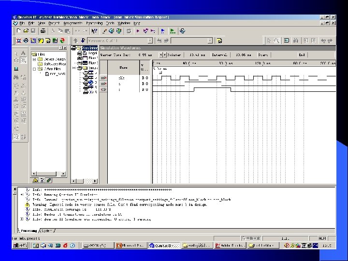Open the Processing menu
Viewport: 348px width, 261px height.
pos(94,23)
